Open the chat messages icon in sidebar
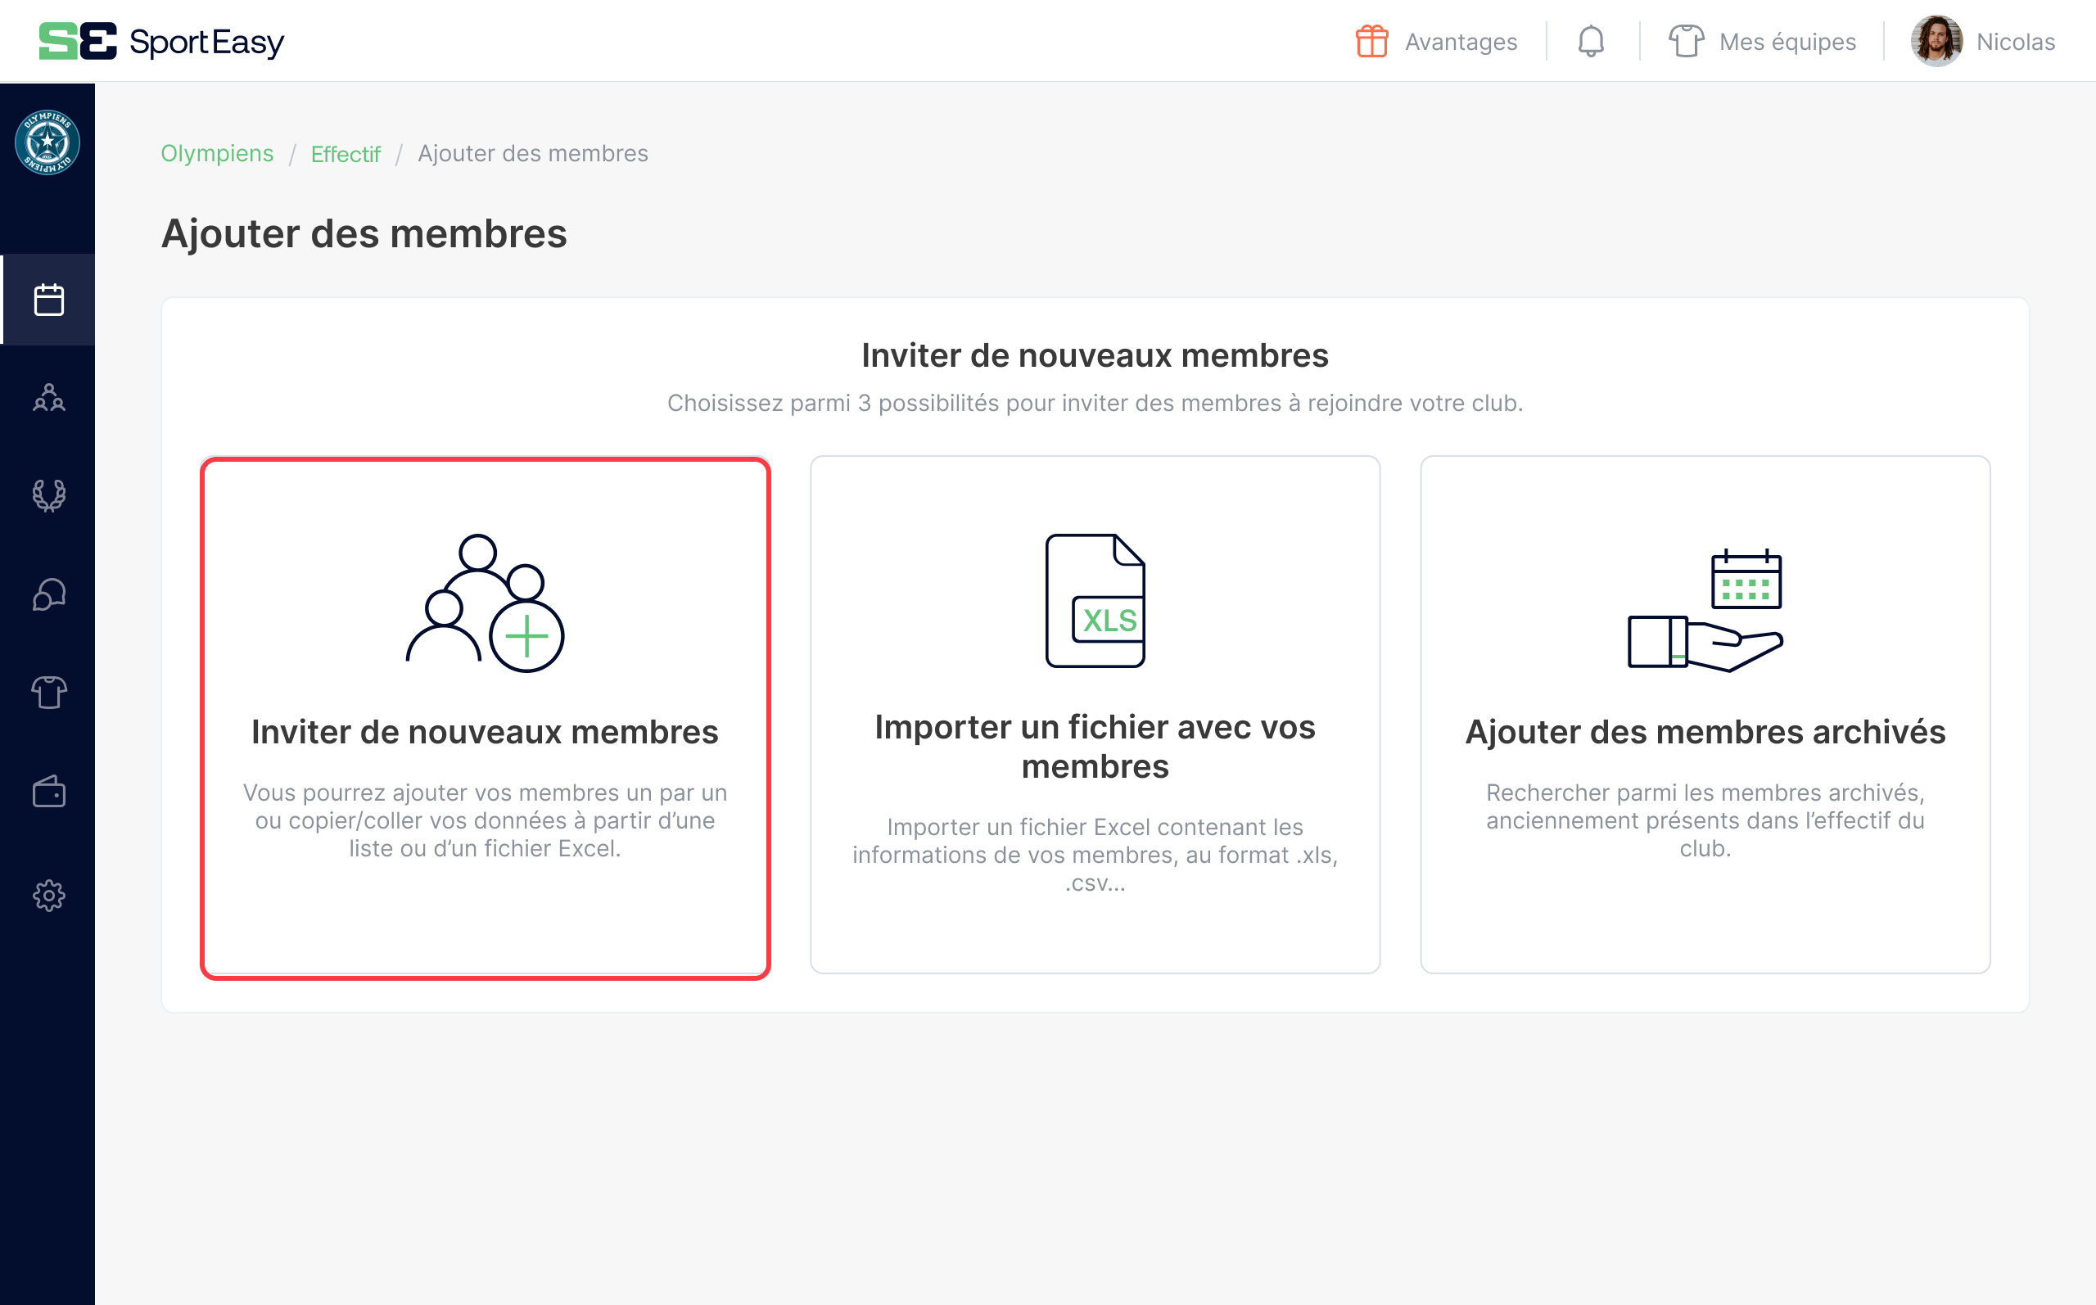Viewport: 2096px width, 1305px height. (x=47, y=594)
